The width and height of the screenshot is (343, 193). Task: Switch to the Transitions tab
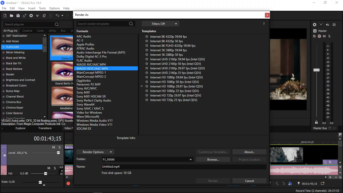(45, 128)
